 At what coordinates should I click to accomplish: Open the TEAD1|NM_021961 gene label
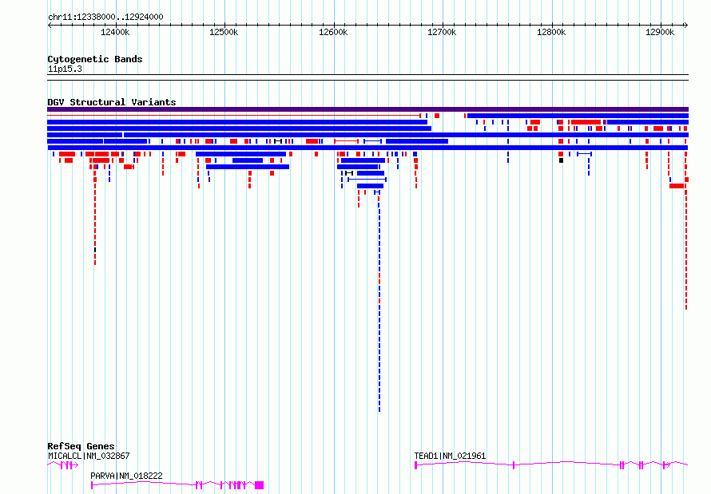pos(450,456)
